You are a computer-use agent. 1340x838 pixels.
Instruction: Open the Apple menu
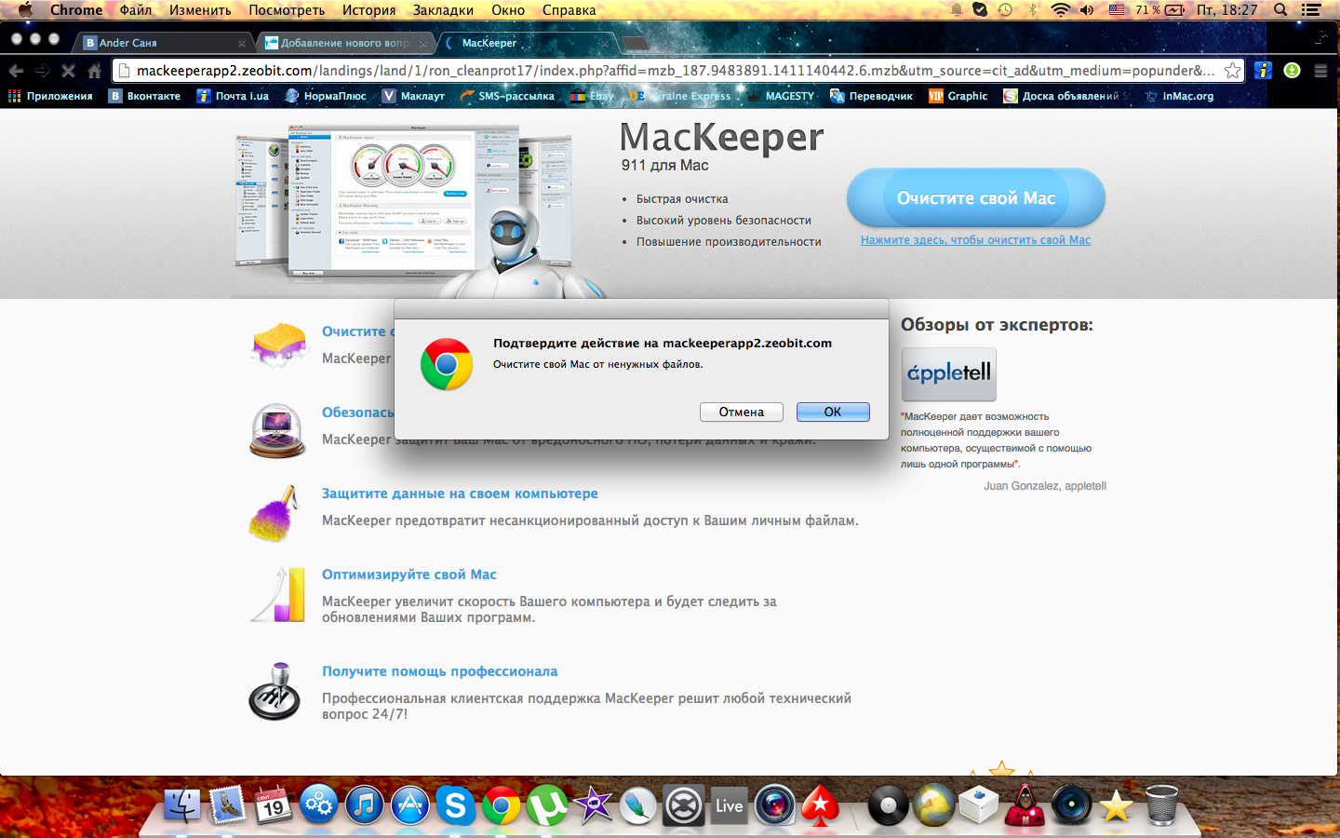tap(25, 10)
